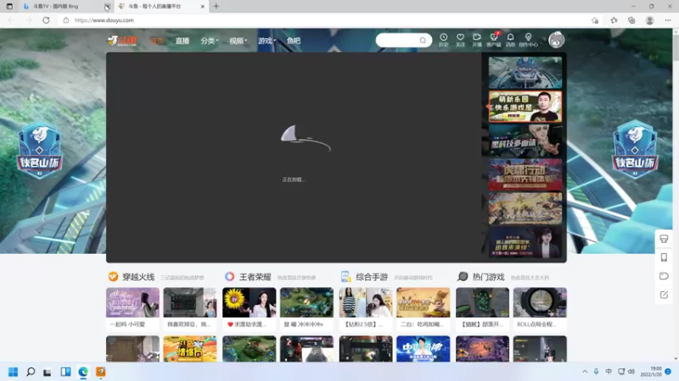The height and width of the screenshot is (381, 679).
Task: Open the 创作中心 creator center icon
Action: click(x=528, y=40)
